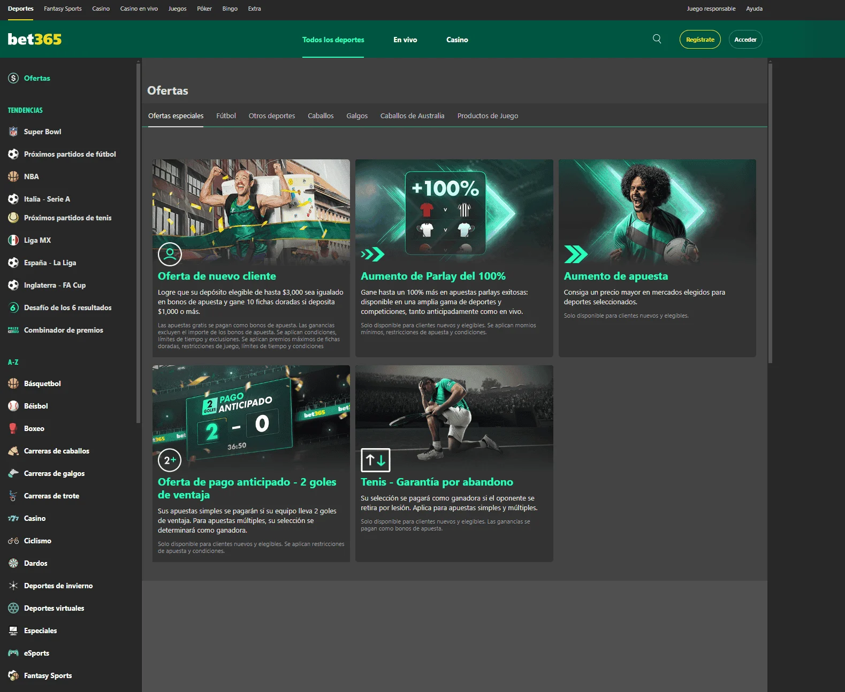The height and width of the screenshot is (692, 845).
Task: Open Bingo in top bar
Action: tap(230, 9)
